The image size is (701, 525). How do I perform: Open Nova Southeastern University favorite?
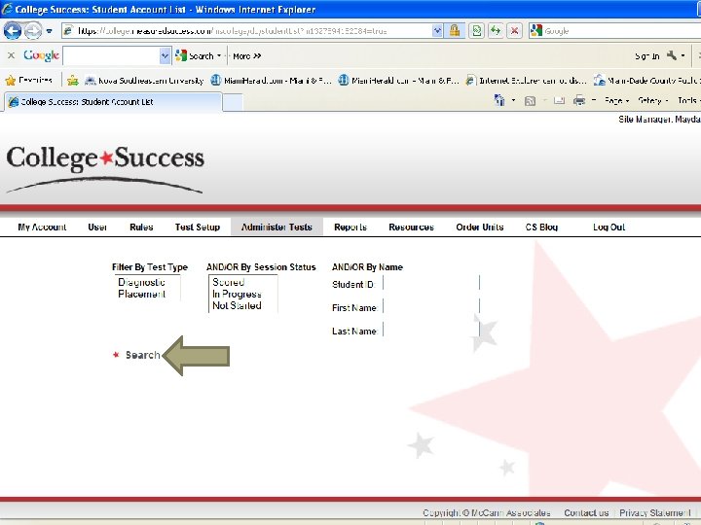(x=144, y=81)
